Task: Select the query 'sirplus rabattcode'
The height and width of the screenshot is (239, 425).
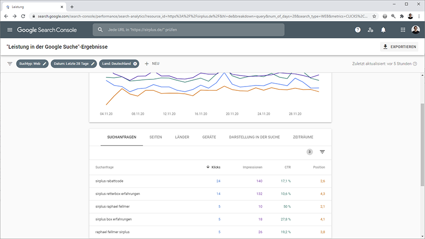Action: coord(109,181)
